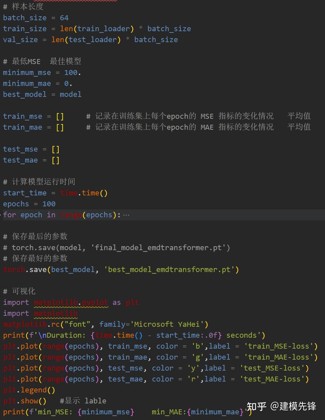Click the comment '# 可视化'
Viewport: 325px width, 420px height.
tap(19, 291)
